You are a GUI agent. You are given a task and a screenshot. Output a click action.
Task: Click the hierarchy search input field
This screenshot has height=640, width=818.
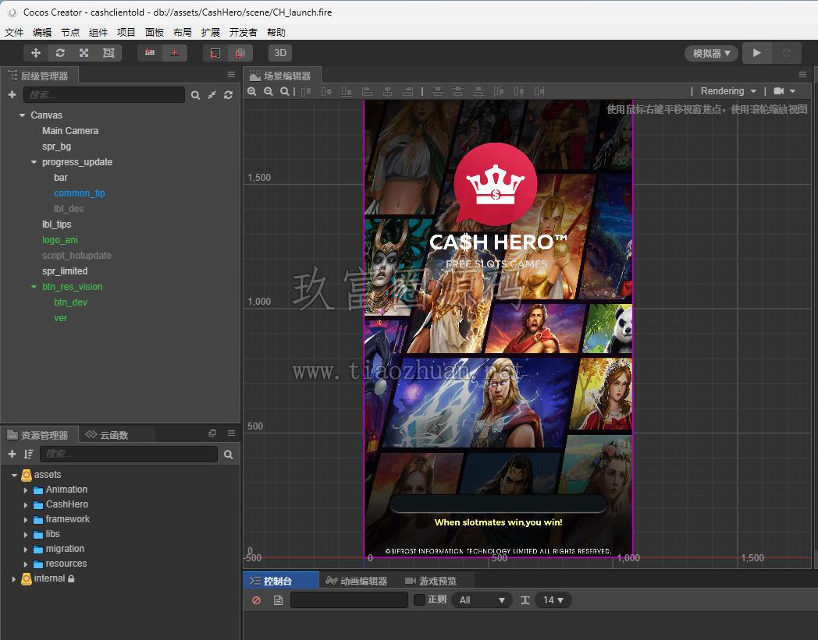[x=105, y=94]
